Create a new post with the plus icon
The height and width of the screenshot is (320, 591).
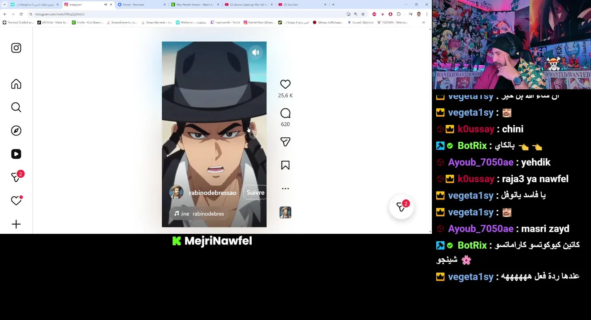click(16, 224)
